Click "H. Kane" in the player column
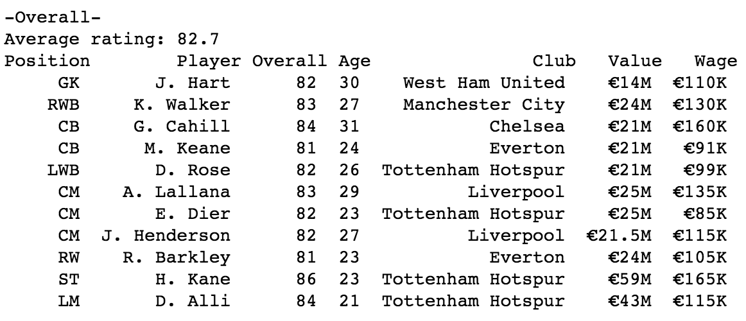Viewport: 746px width, 321px height. (193, 280)
